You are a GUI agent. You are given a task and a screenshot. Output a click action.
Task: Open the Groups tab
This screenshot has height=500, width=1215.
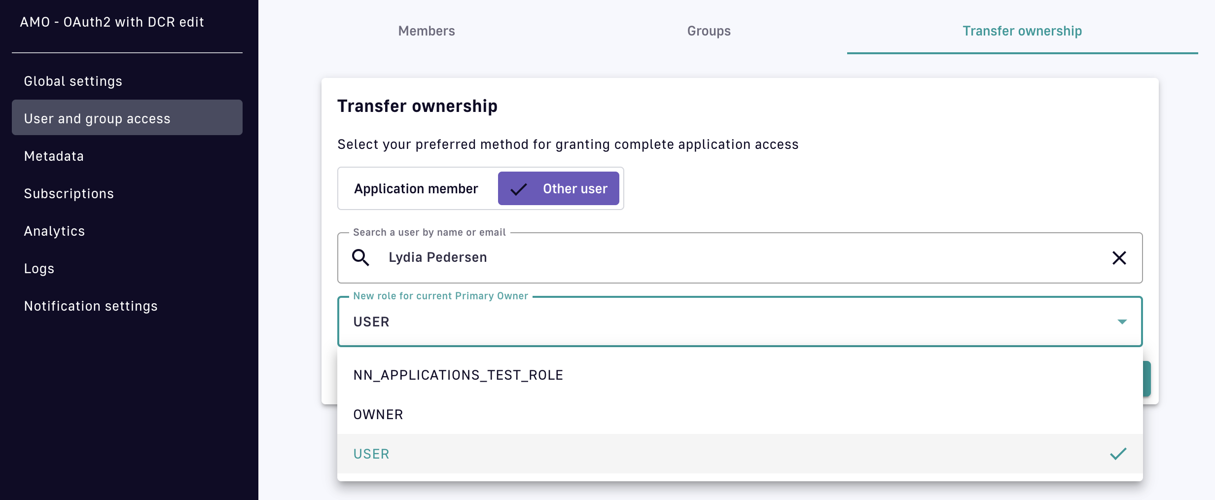(709, 31)
